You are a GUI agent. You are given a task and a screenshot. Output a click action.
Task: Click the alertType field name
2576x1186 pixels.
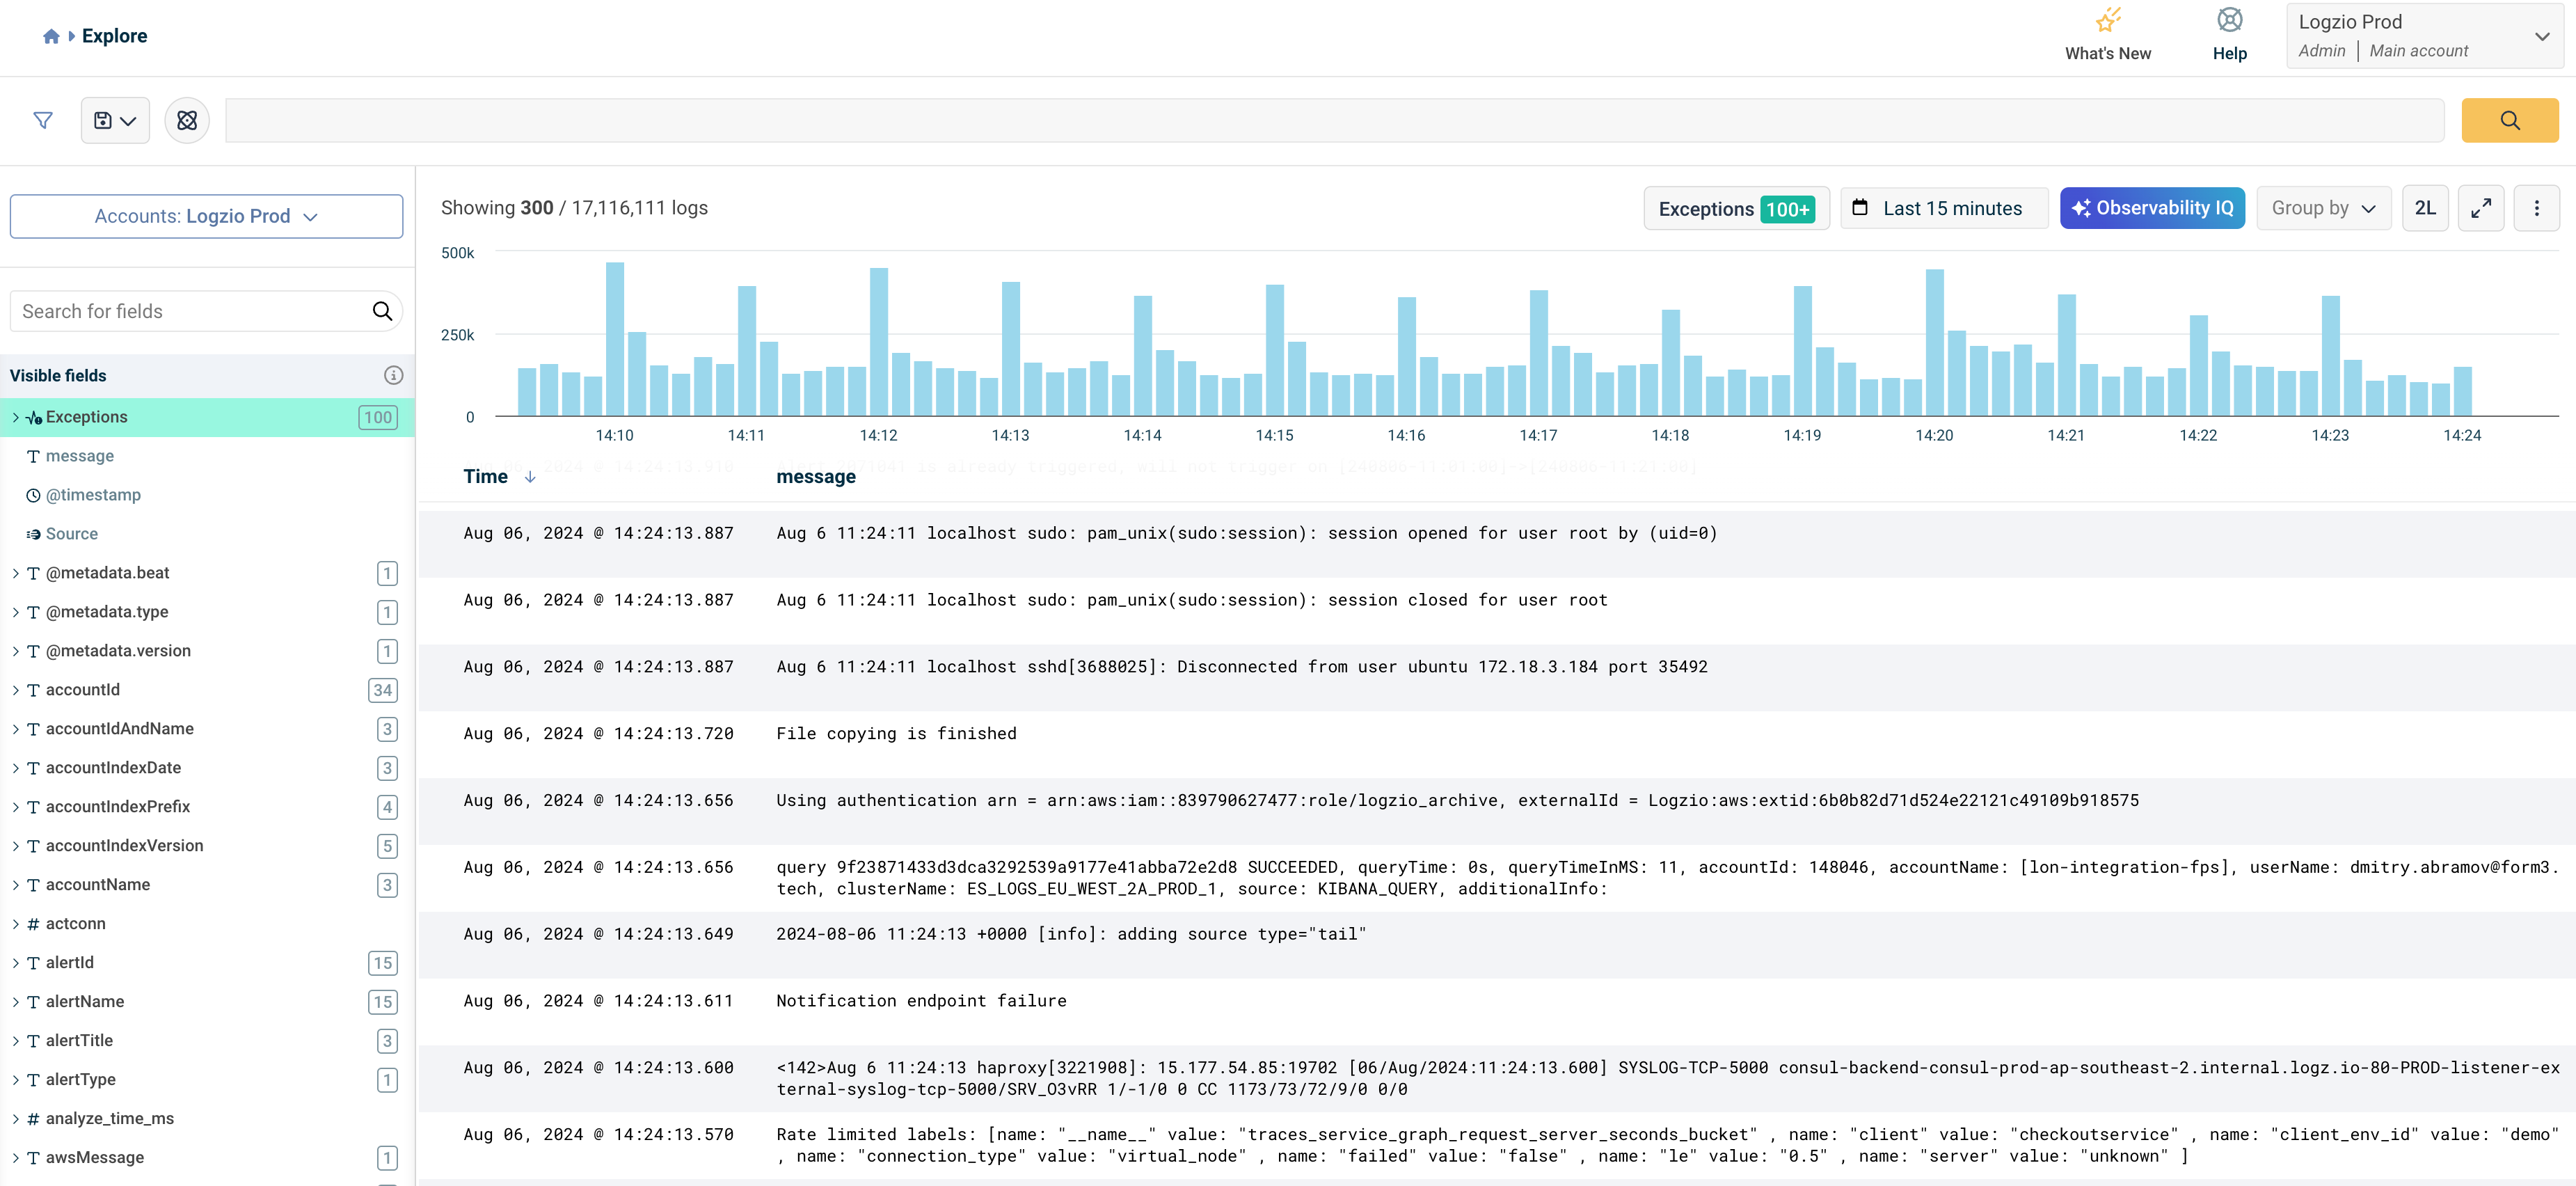81,1080
